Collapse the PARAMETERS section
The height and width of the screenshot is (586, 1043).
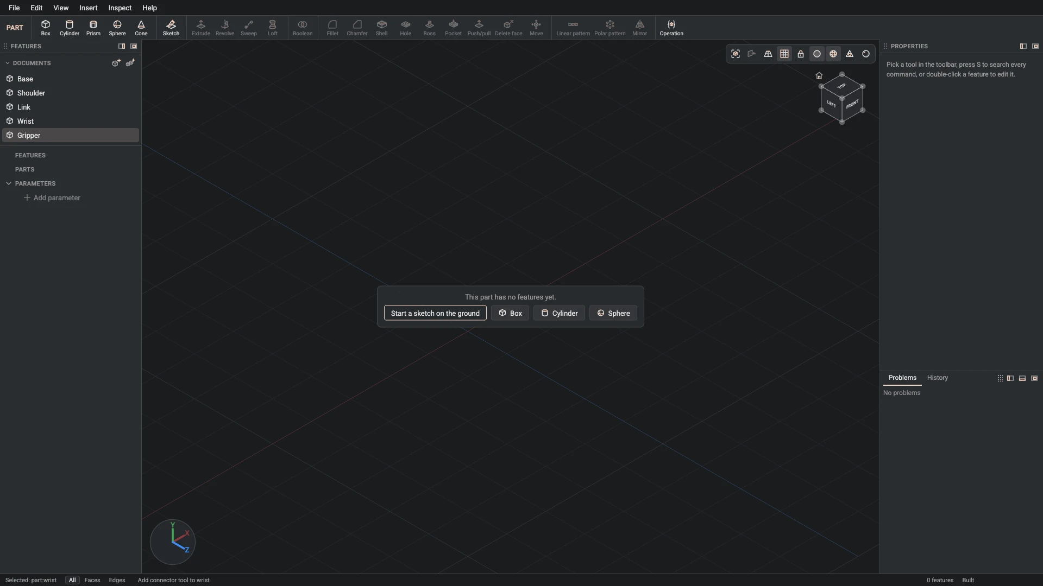tap(9, 183)
